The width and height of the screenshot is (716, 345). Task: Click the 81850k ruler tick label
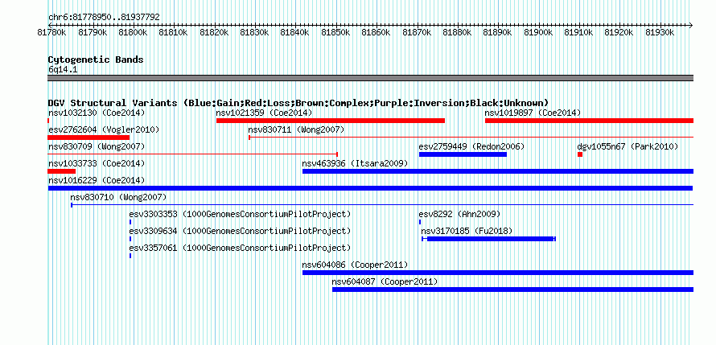(335, 32)
